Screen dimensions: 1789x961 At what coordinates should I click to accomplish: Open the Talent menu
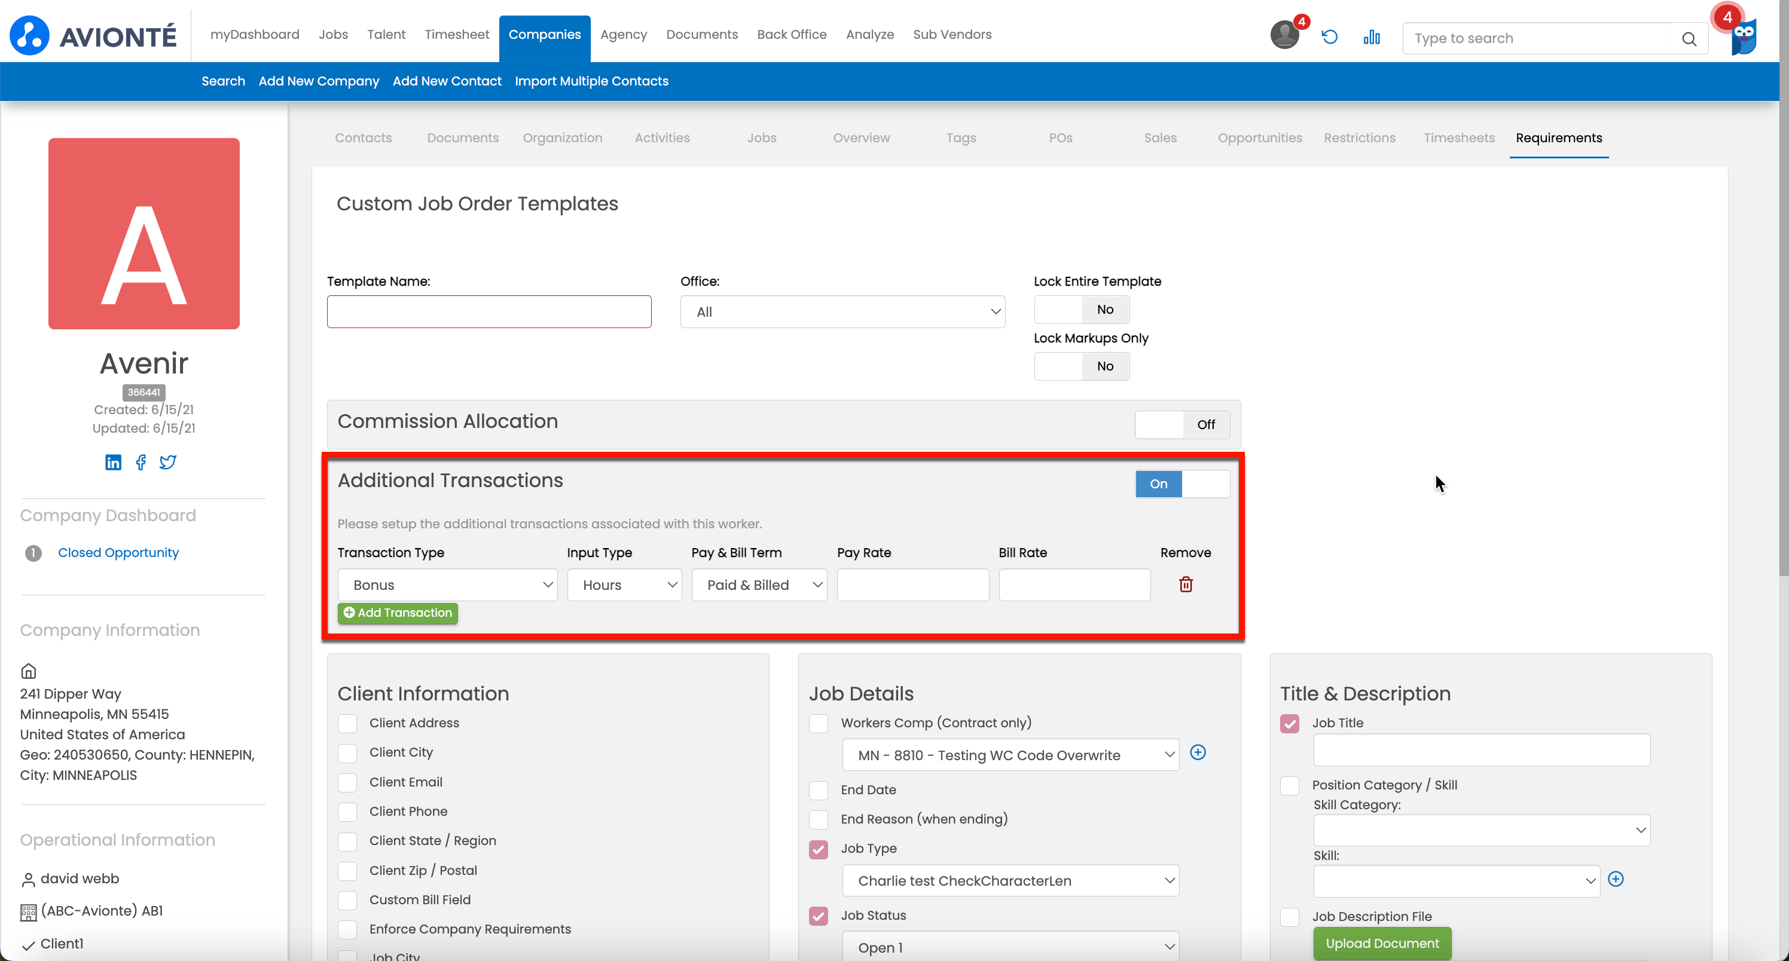tap(386, 35)
